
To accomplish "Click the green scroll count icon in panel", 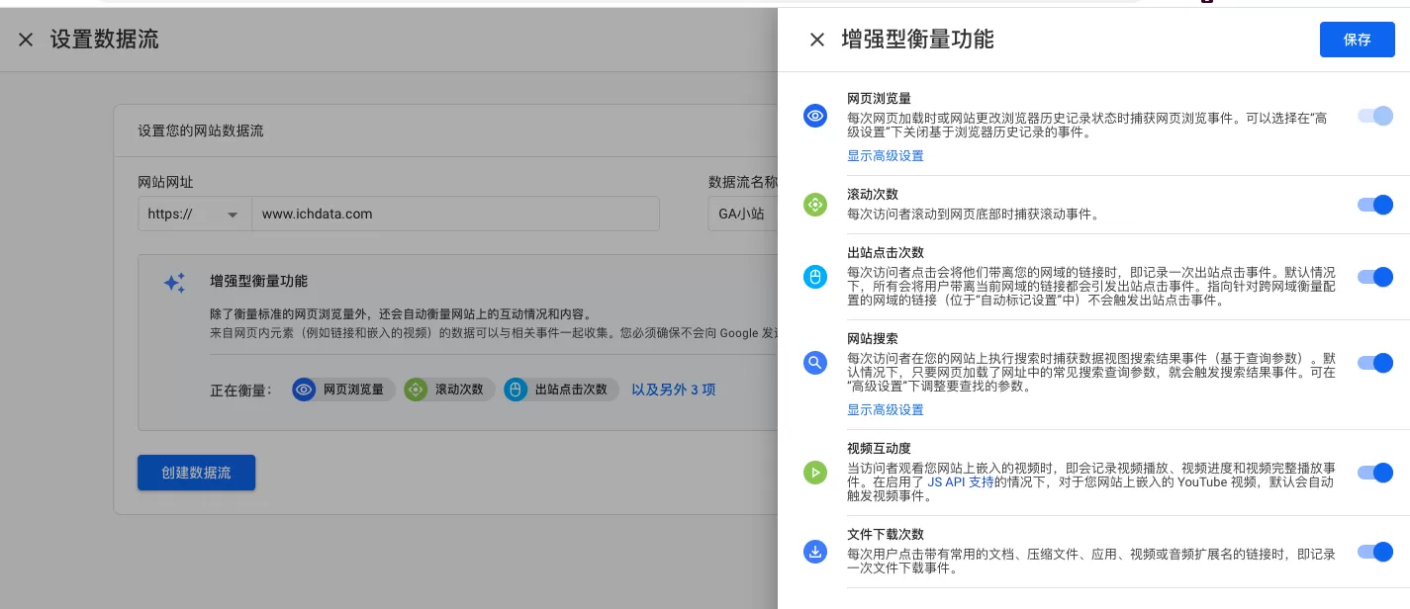I will (x=815, y=205).
